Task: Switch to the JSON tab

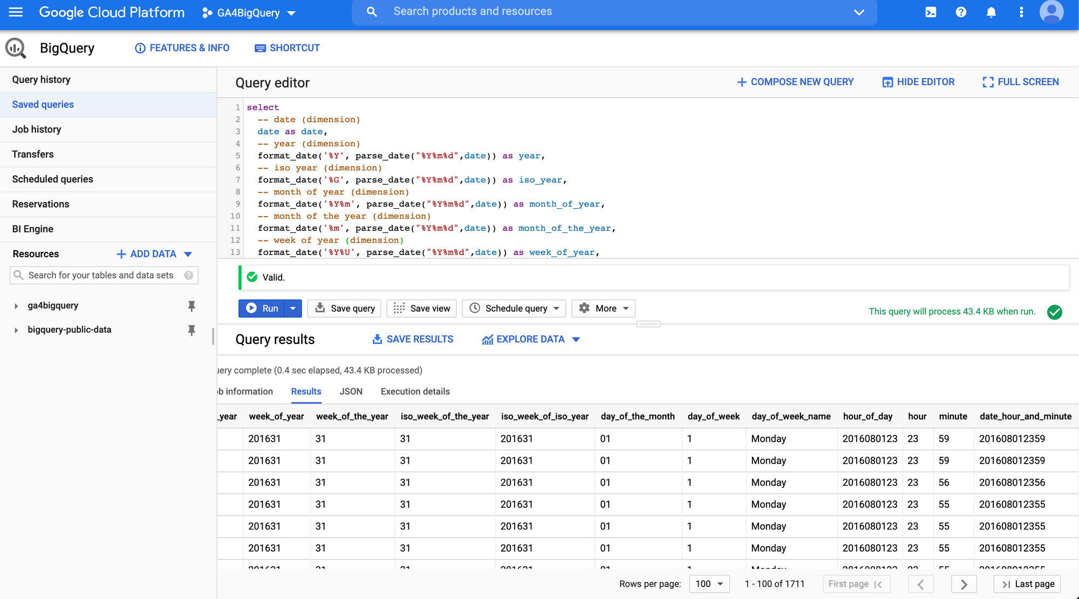Action: pyautogui.click(x=351, y=391)
